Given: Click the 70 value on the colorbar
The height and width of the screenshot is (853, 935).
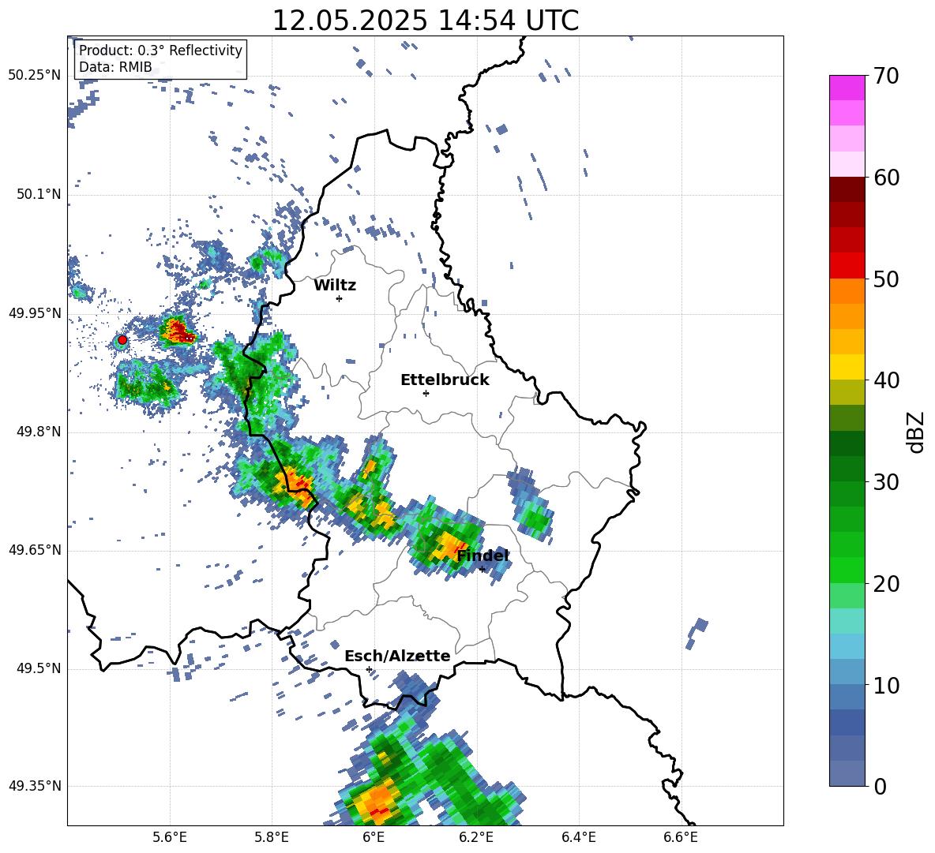Looking at the screenshot, I should (886, 76).
